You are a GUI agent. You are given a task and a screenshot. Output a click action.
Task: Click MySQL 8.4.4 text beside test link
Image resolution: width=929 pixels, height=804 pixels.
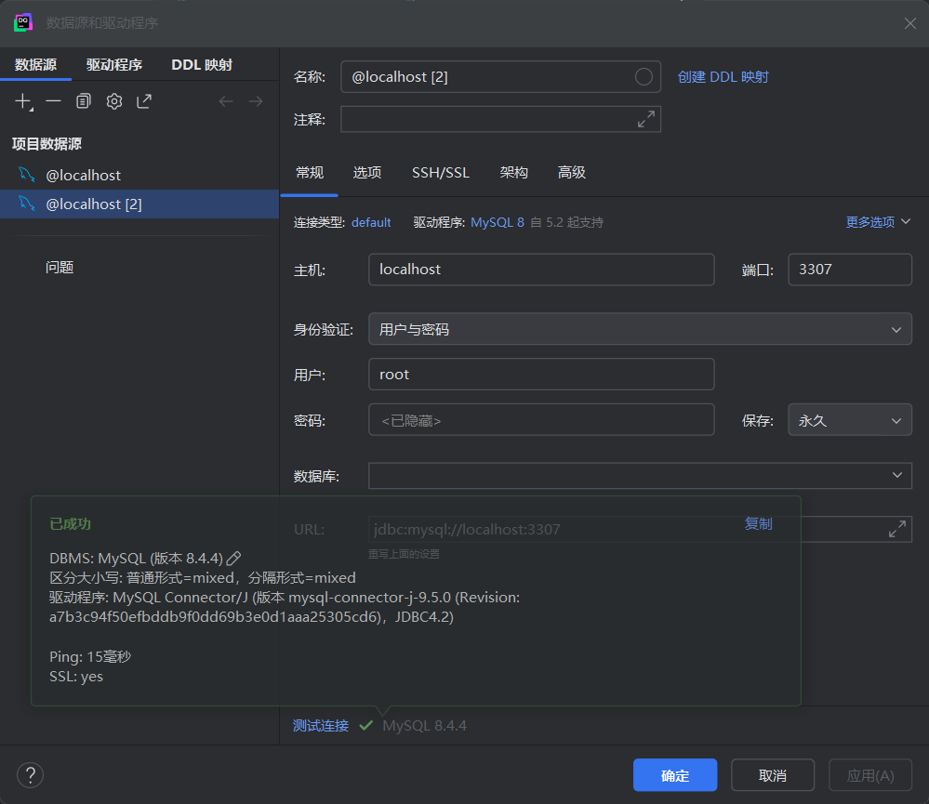(x=424, y=725)
